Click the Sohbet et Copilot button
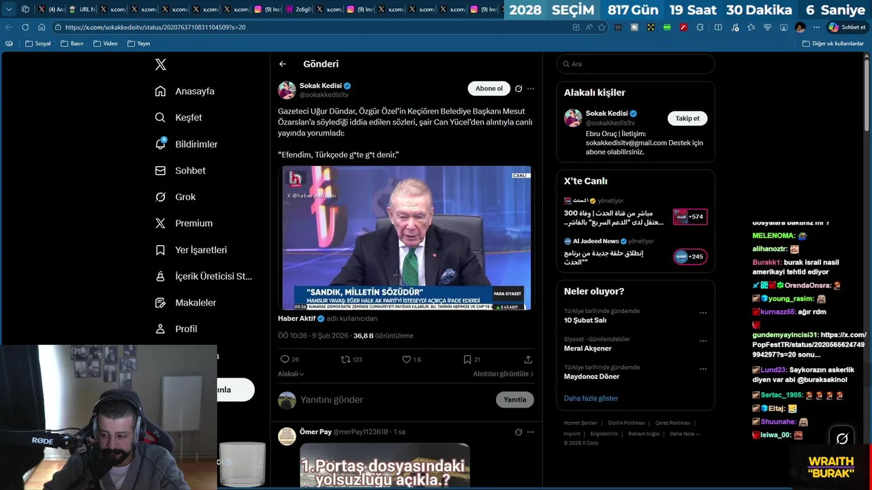Image resolution: width=872 pixels, height=490 pixels. (x=847, y=27)
